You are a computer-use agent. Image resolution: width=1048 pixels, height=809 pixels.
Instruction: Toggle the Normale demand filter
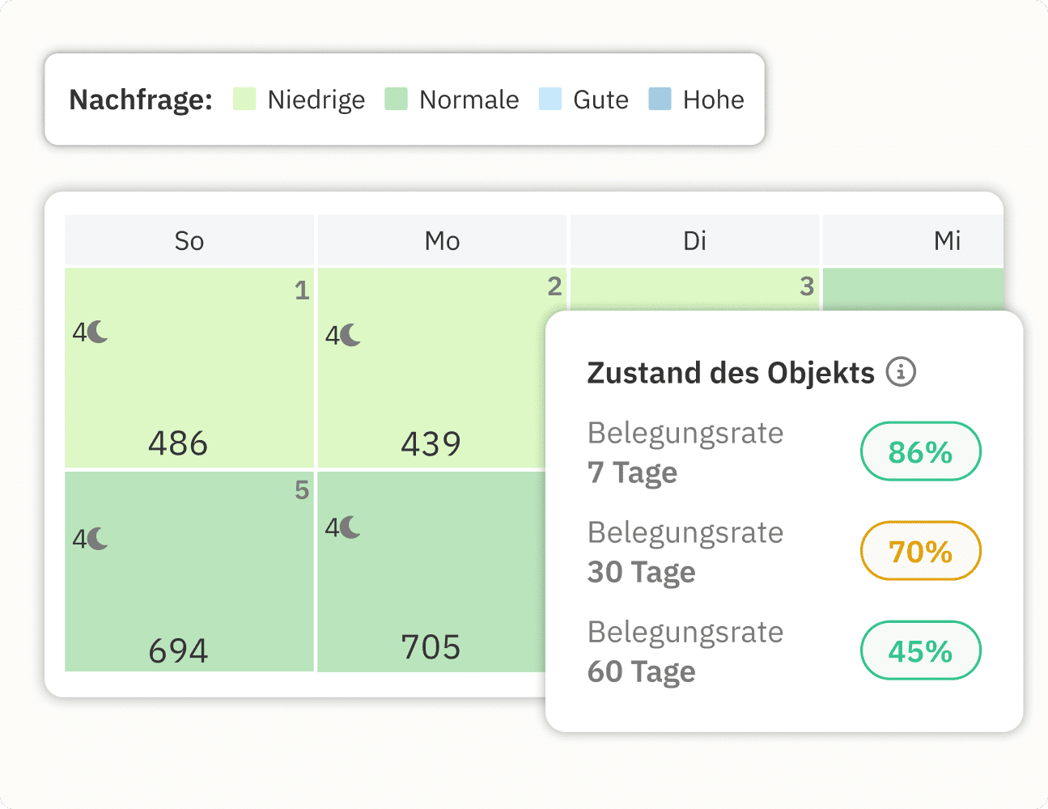[395, 100]
